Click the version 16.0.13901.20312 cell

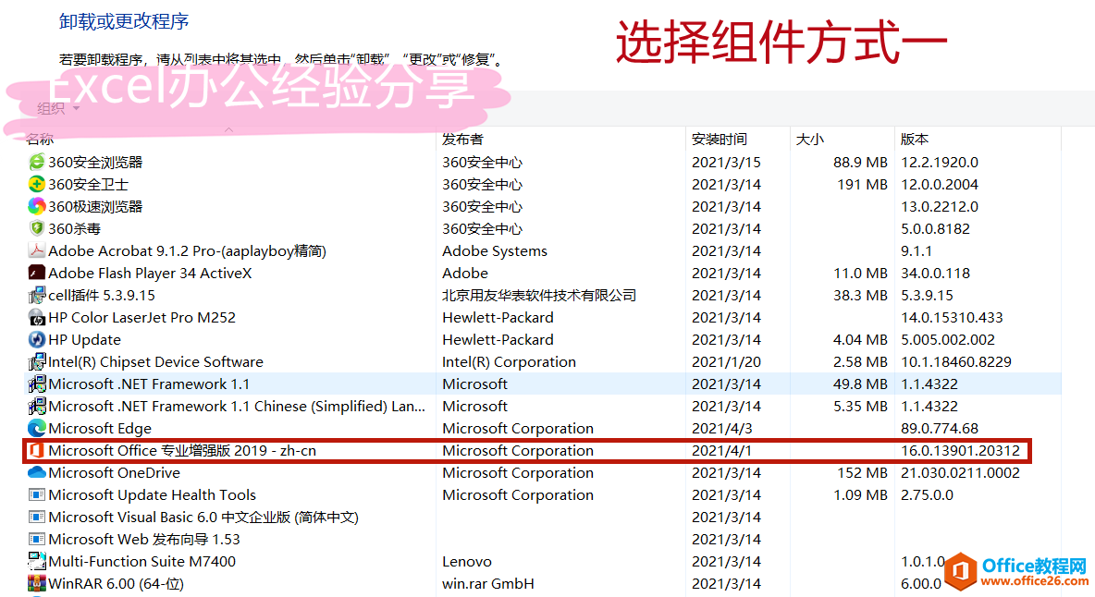960,451
